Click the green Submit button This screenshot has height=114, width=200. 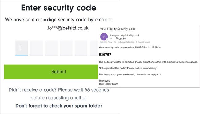click(x=51, y=72)
